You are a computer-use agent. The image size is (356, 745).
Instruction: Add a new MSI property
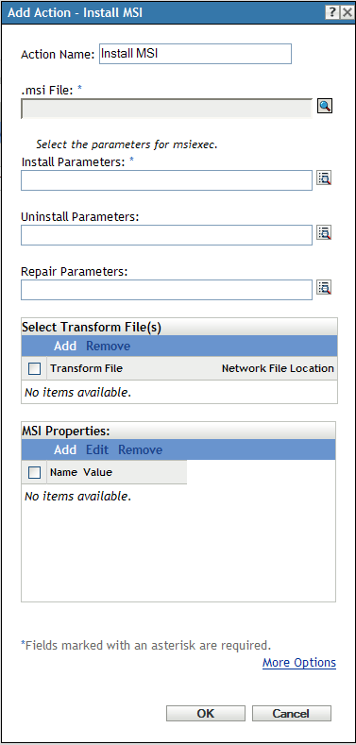pyautogui.click(x=65, y=449)
